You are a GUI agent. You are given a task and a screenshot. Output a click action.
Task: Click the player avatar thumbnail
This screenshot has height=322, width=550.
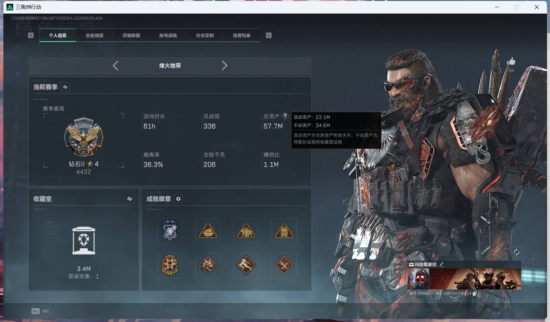coord(419,279)
